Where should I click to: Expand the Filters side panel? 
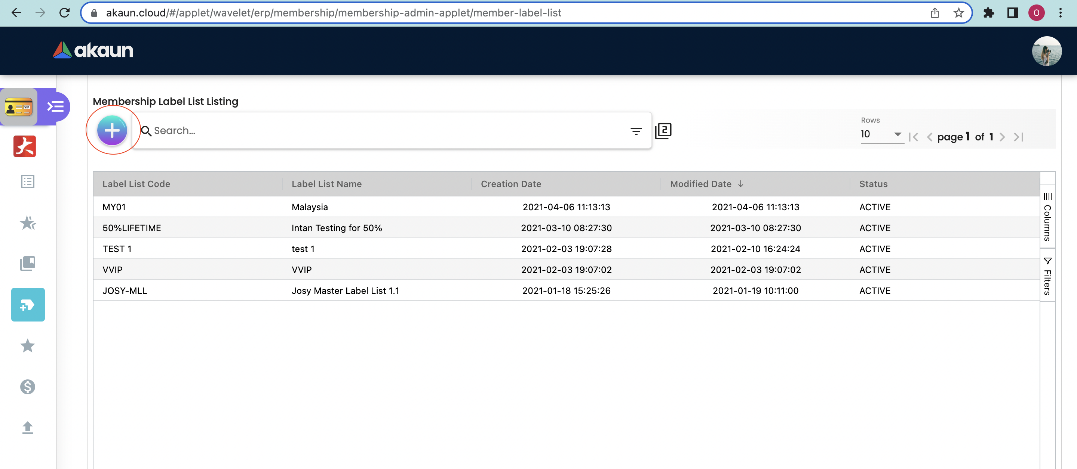tap(1047, 276)
